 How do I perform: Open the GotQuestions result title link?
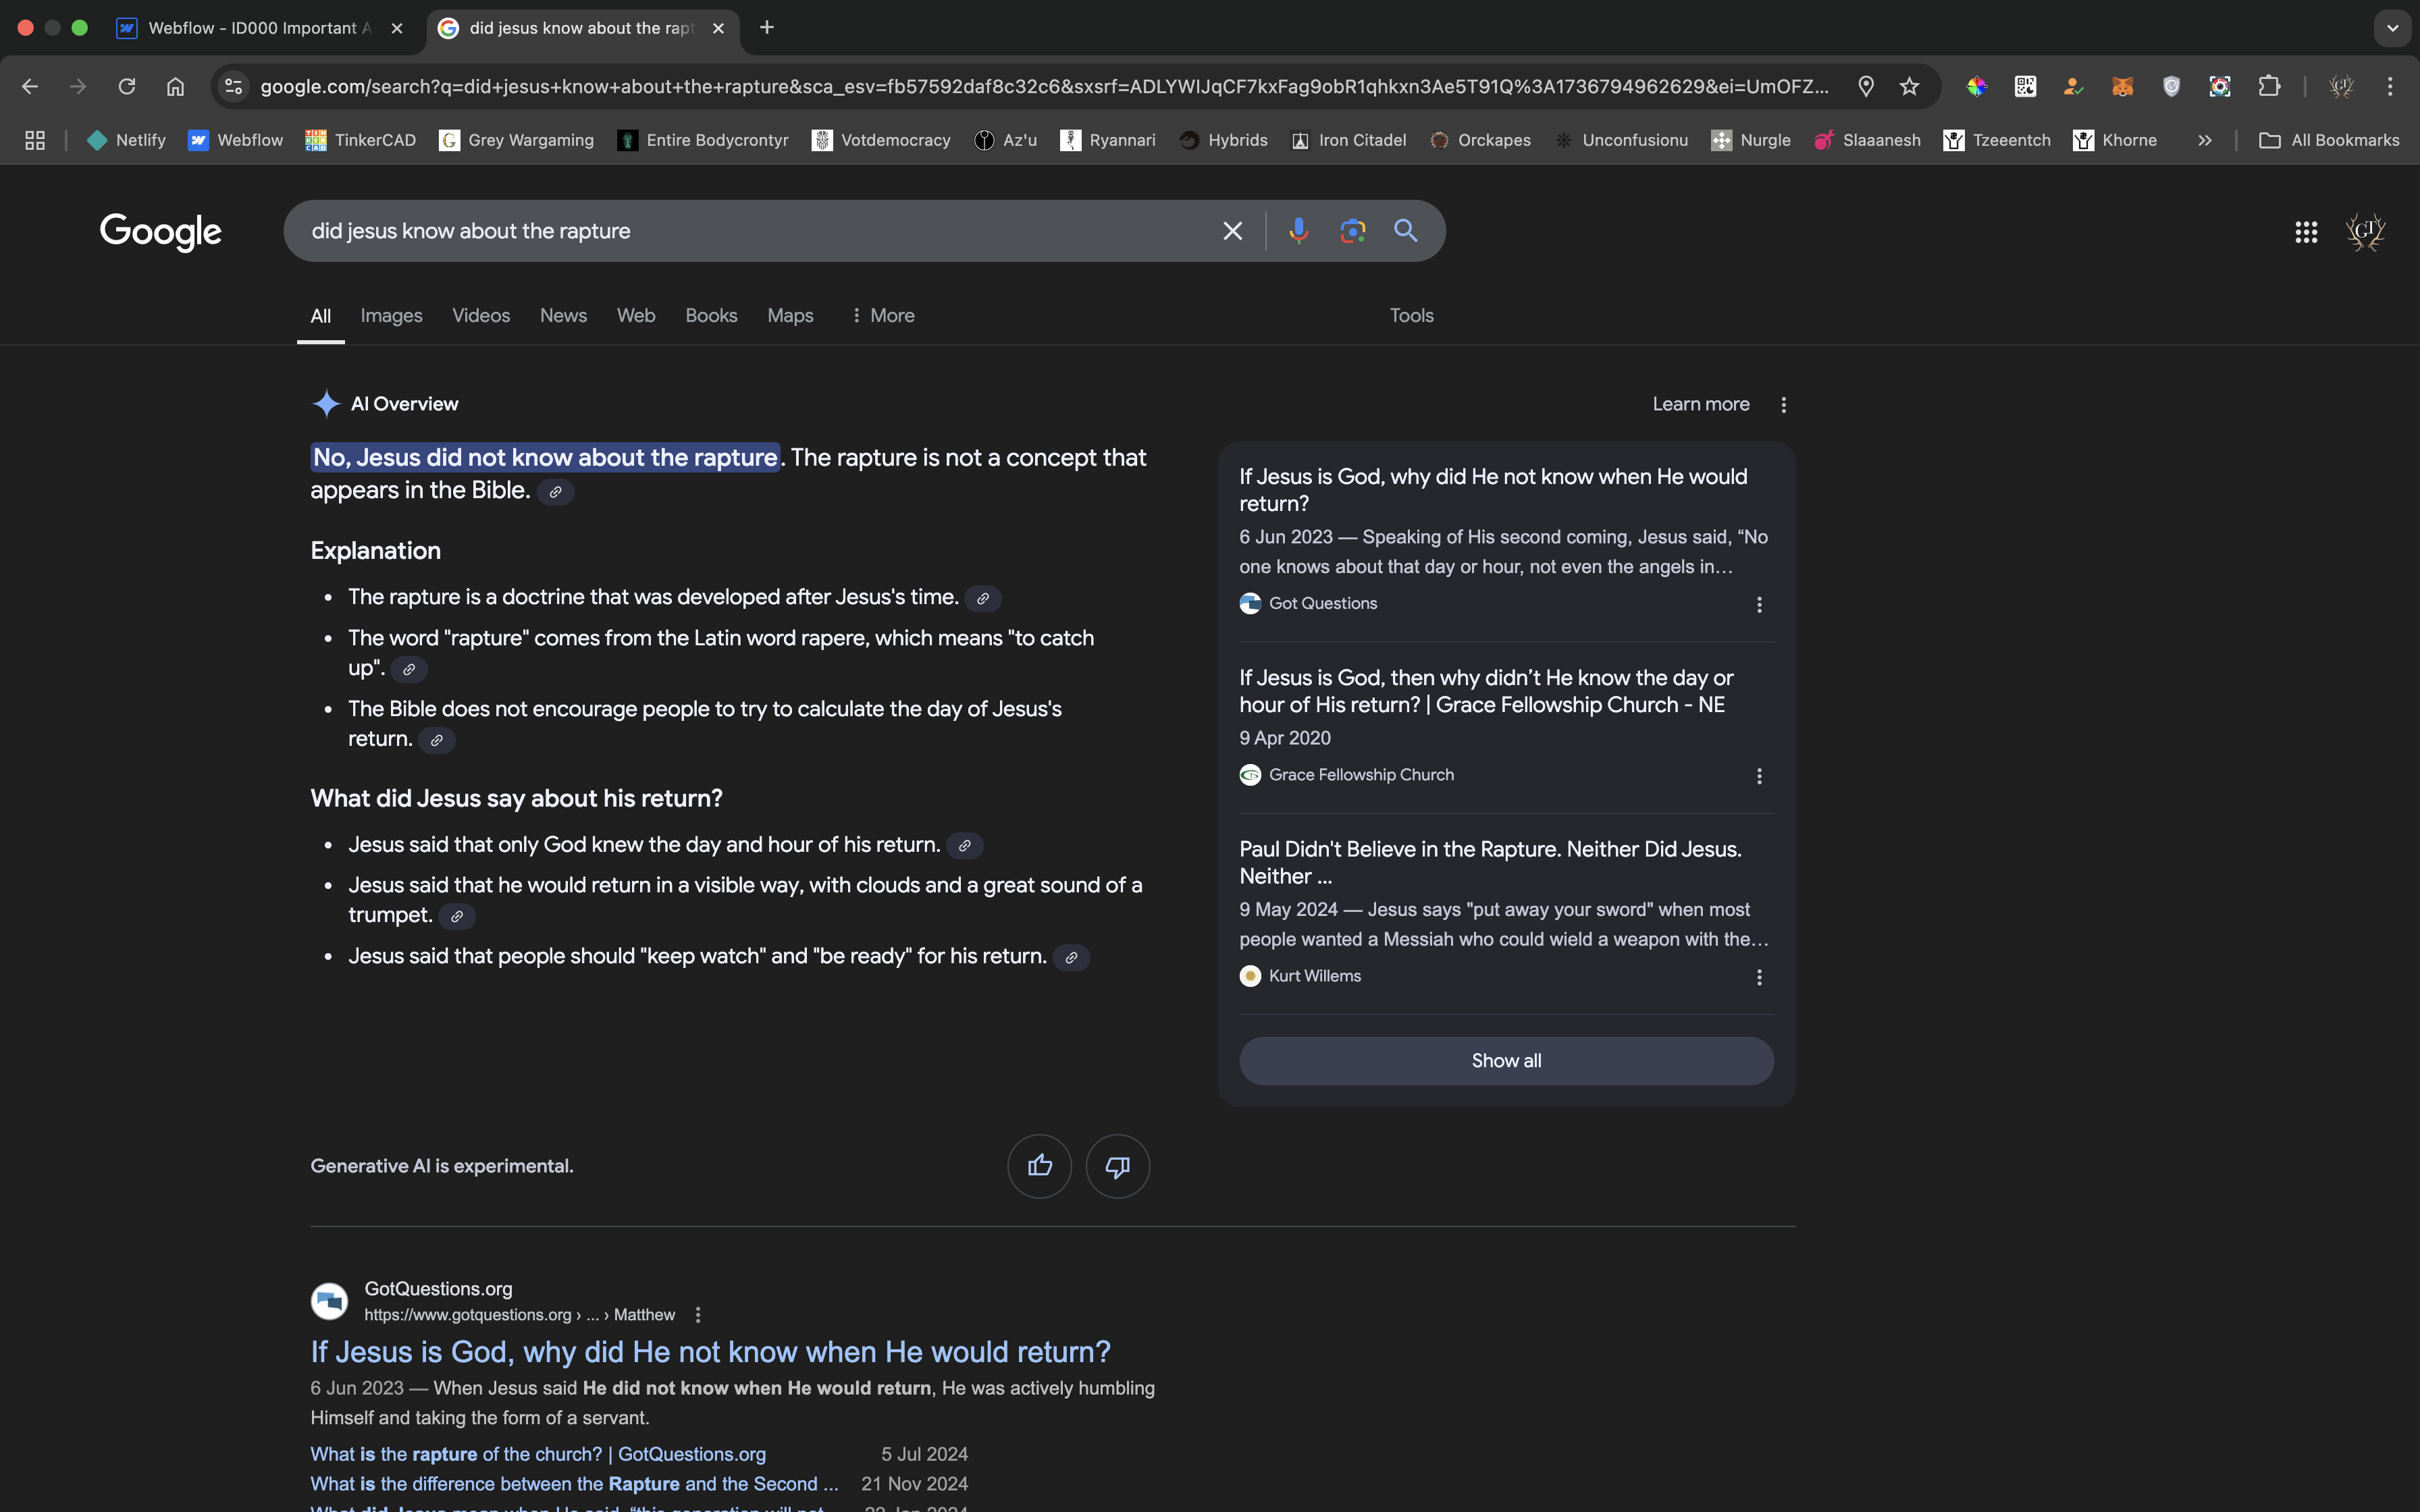(x=710, y=1352)
